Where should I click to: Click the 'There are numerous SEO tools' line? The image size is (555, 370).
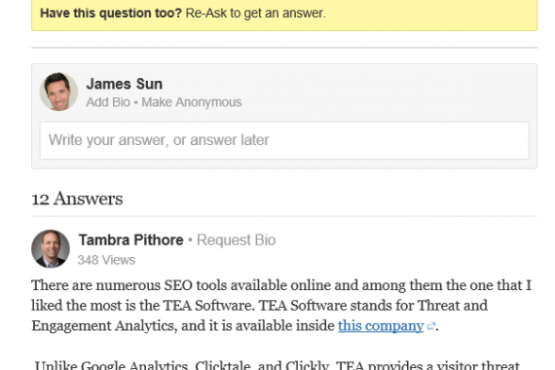click(281, 285)
